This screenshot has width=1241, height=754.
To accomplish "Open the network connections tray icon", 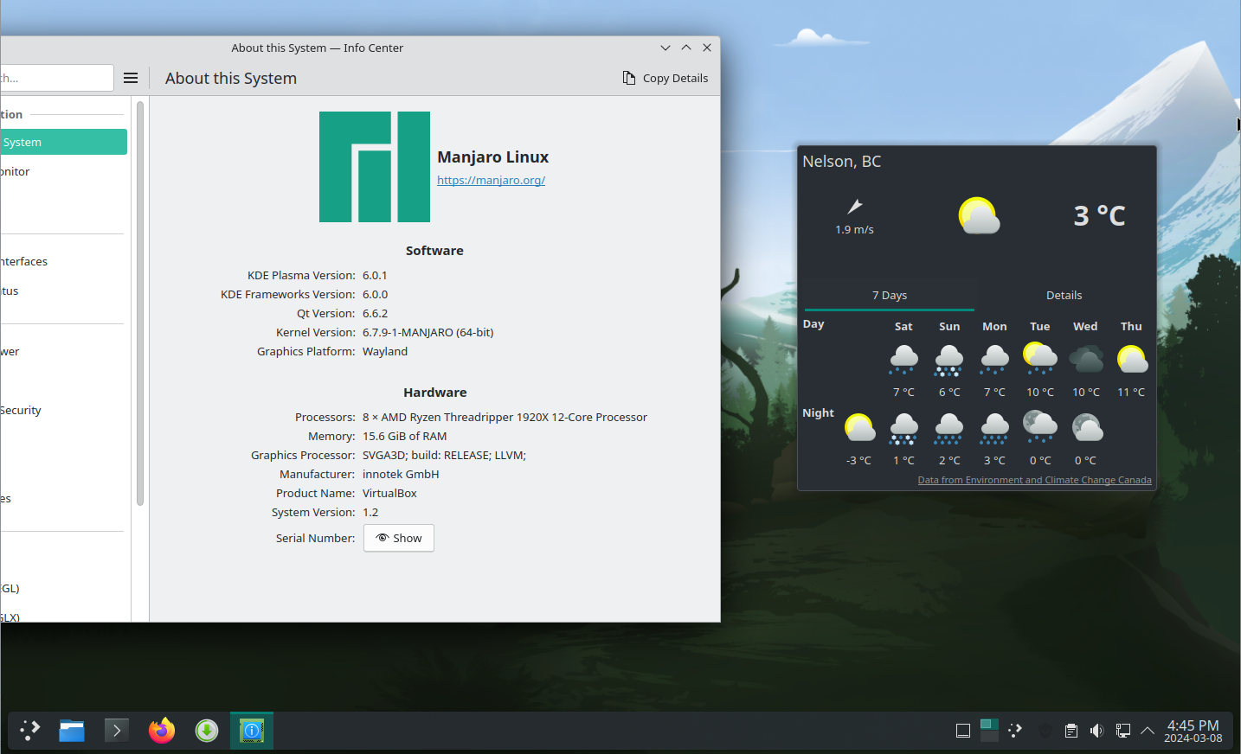I will (1123, 731).
